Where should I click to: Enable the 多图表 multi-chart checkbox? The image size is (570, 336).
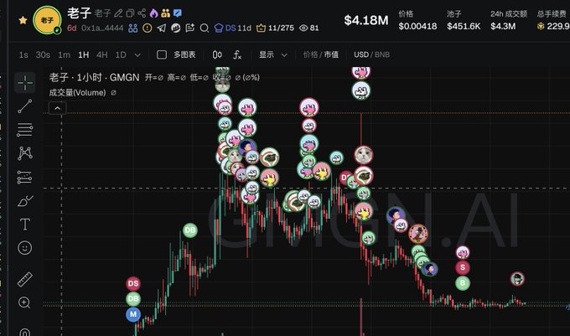coord(162,54)
